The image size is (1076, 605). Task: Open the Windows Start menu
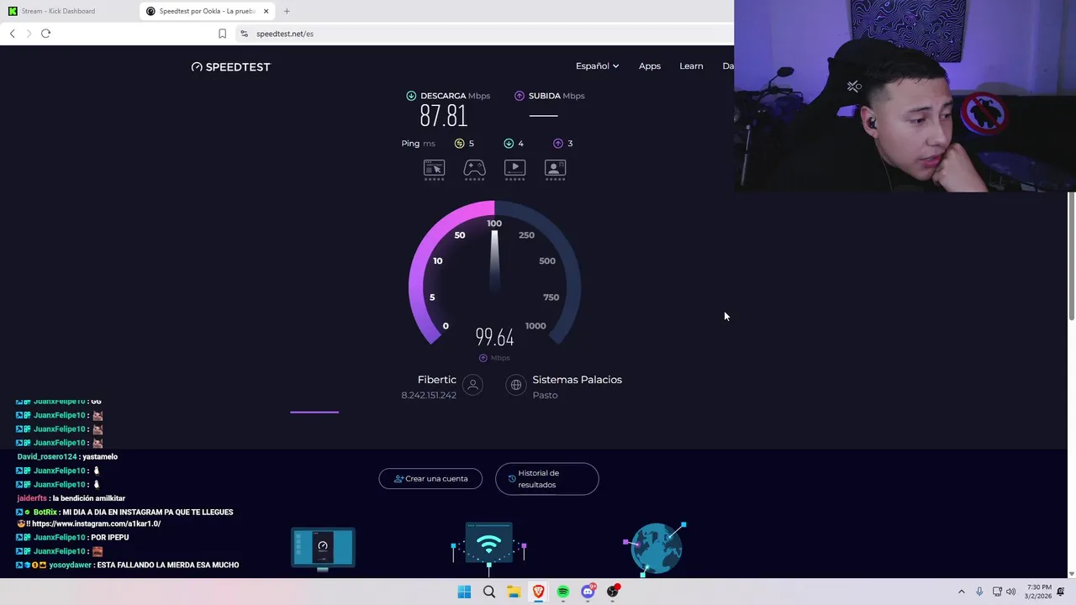(x=464, y=592)
